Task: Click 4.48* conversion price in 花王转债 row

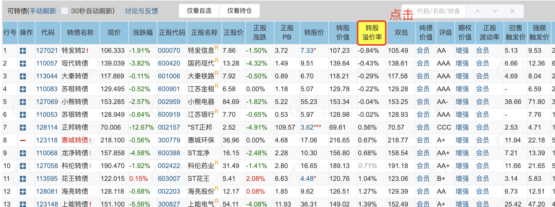Action: pos(308,179)
